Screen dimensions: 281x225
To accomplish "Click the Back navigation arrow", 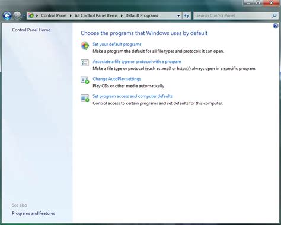I will point(7,15).
